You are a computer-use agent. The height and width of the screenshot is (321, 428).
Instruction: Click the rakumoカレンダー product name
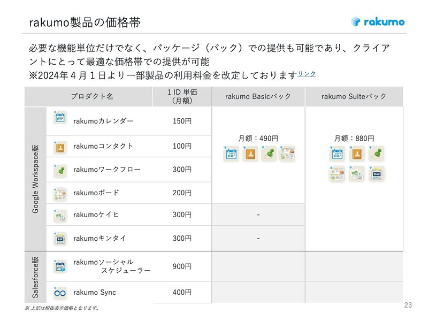click(x=103, y=121)
